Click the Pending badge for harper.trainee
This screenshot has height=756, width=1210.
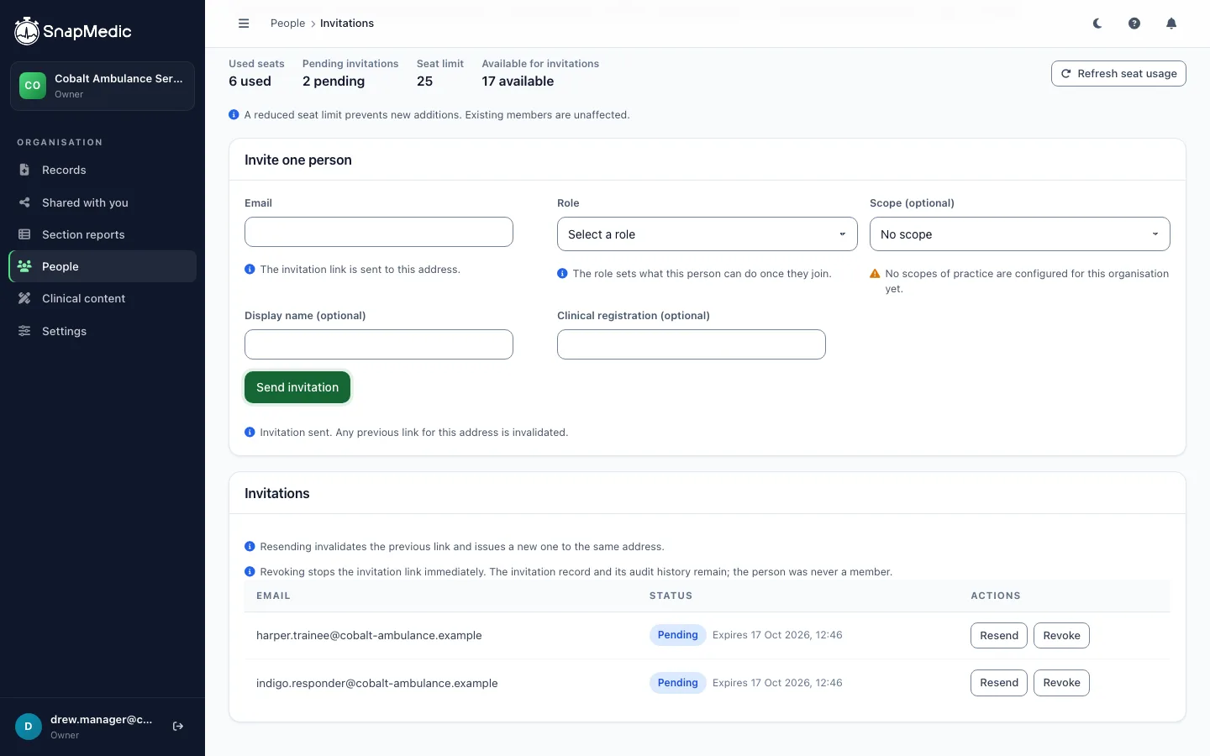pyautogui.click(x=677, y=635)
